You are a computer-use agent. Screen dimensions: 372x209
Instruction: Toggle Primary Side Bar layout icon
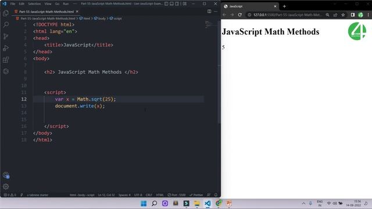(166, 4)
